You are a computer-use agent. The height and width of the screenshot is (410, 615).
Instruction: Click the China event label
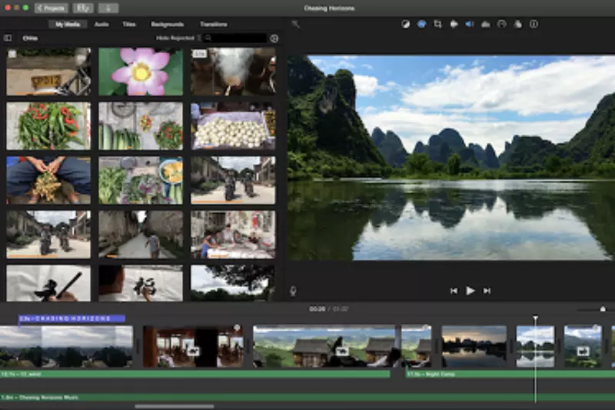30,38
